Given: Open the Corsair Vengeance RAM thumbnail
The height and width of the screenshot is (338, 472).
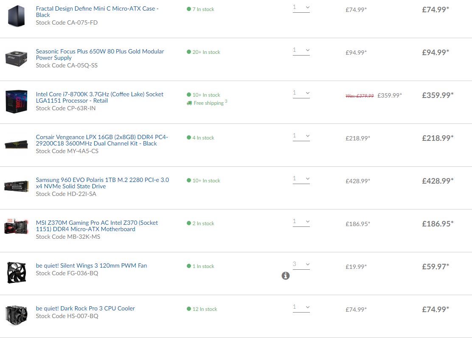Looking at the screenshot, I should click(17, 144).
